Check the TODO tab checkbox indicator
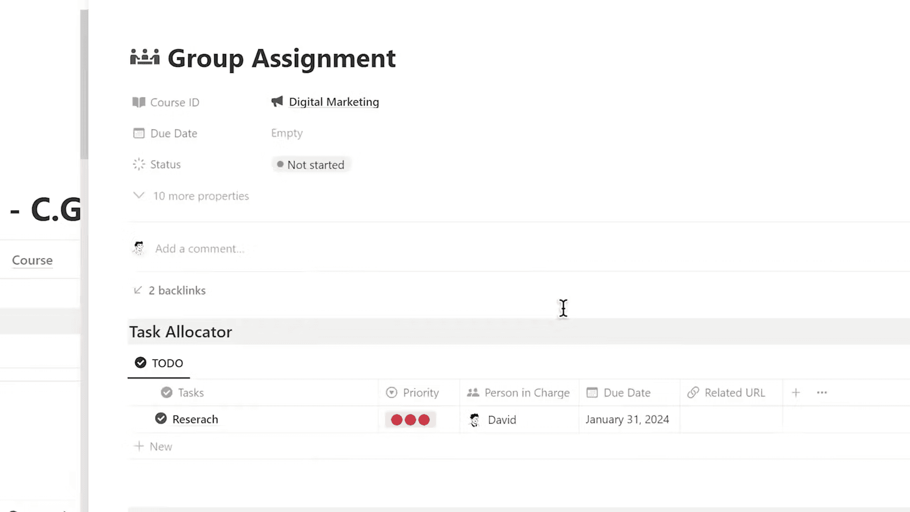This screenshot has width=910, height=512. click(x=140, y=363)
